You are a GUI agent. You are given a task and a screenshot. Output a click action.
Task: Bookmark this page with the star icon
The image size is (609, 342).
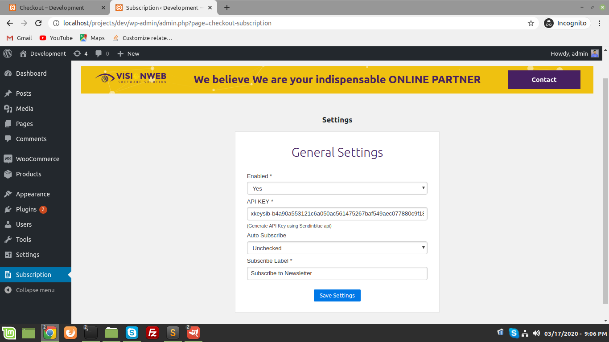click(531, 23)
